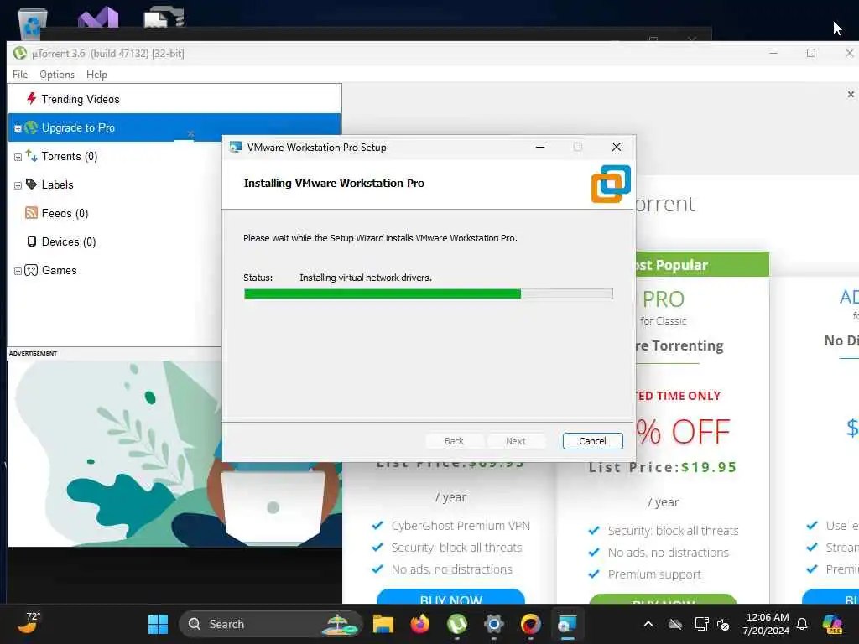Click the disabled Next button in setup

[x=516, y=441]
